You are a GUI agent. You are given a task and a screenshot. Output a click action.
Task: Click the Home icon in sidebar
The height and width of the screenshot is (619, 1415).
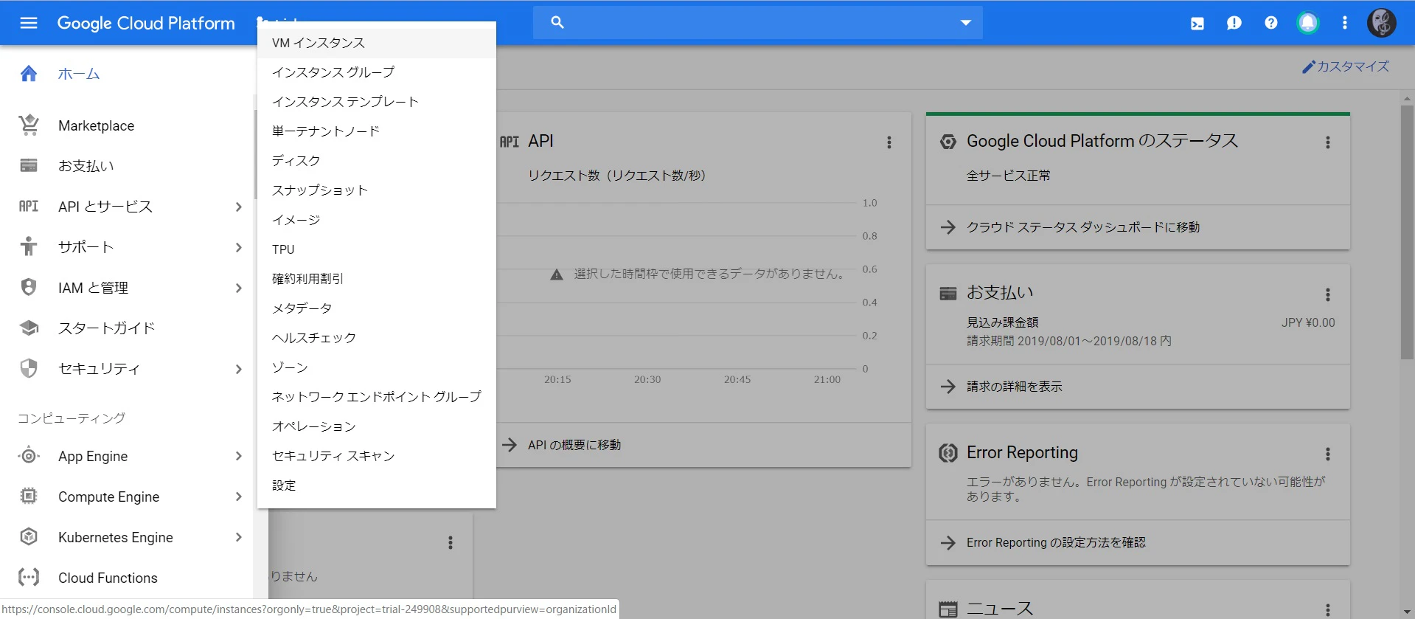click(x=29, y=74)
